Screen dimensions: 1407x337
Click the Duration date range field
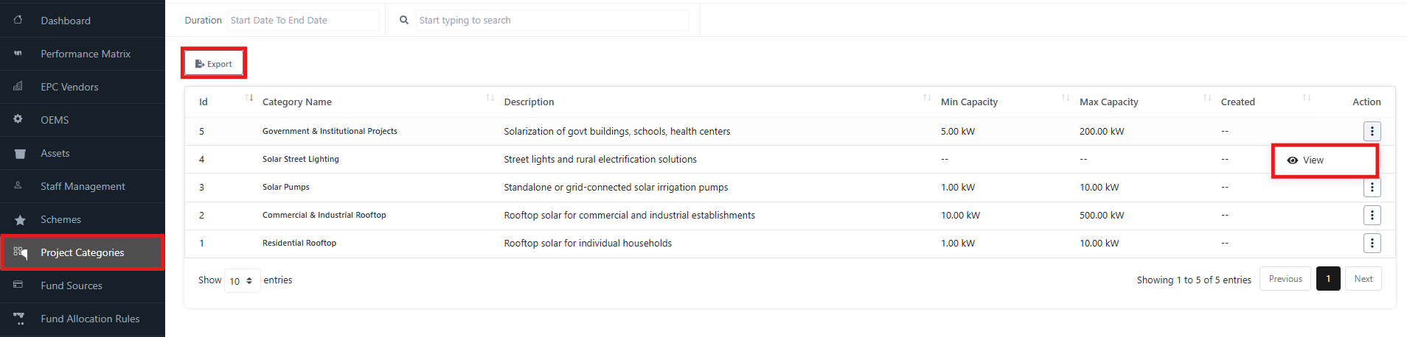[x=303, y=21]
